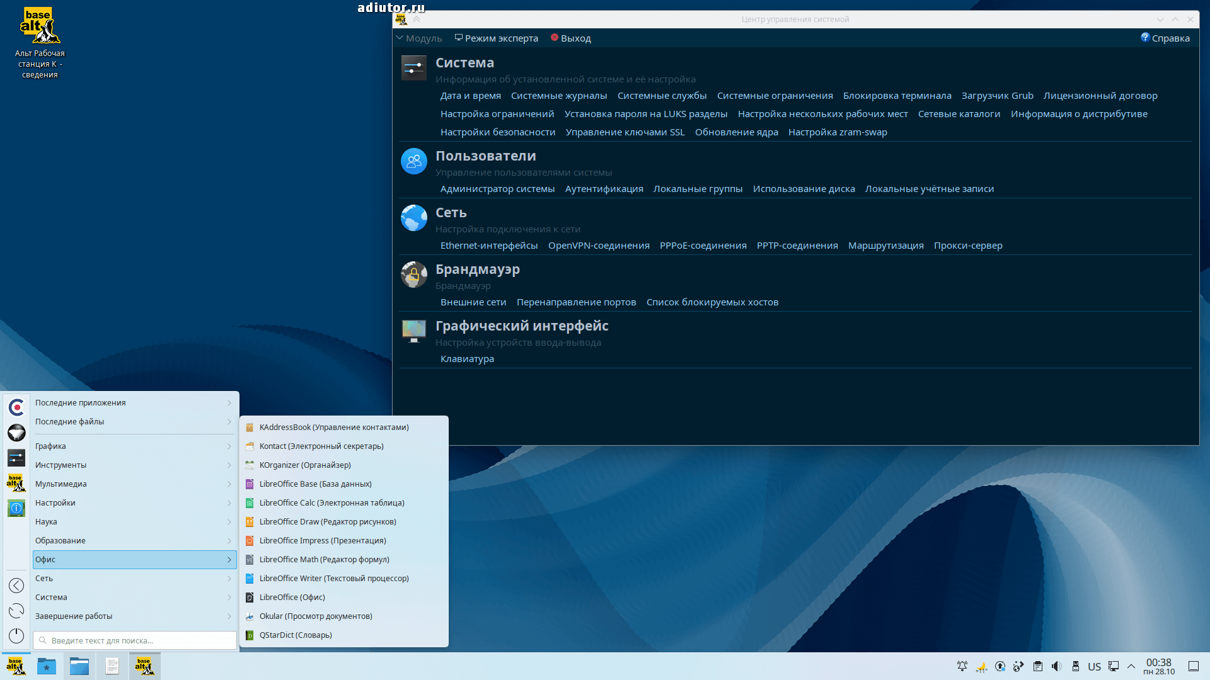Image resolution: width=1210 pixels, height=680 pixels.
Task: Click the Брандмауэр section lock icon
Action: coord(413,275)
